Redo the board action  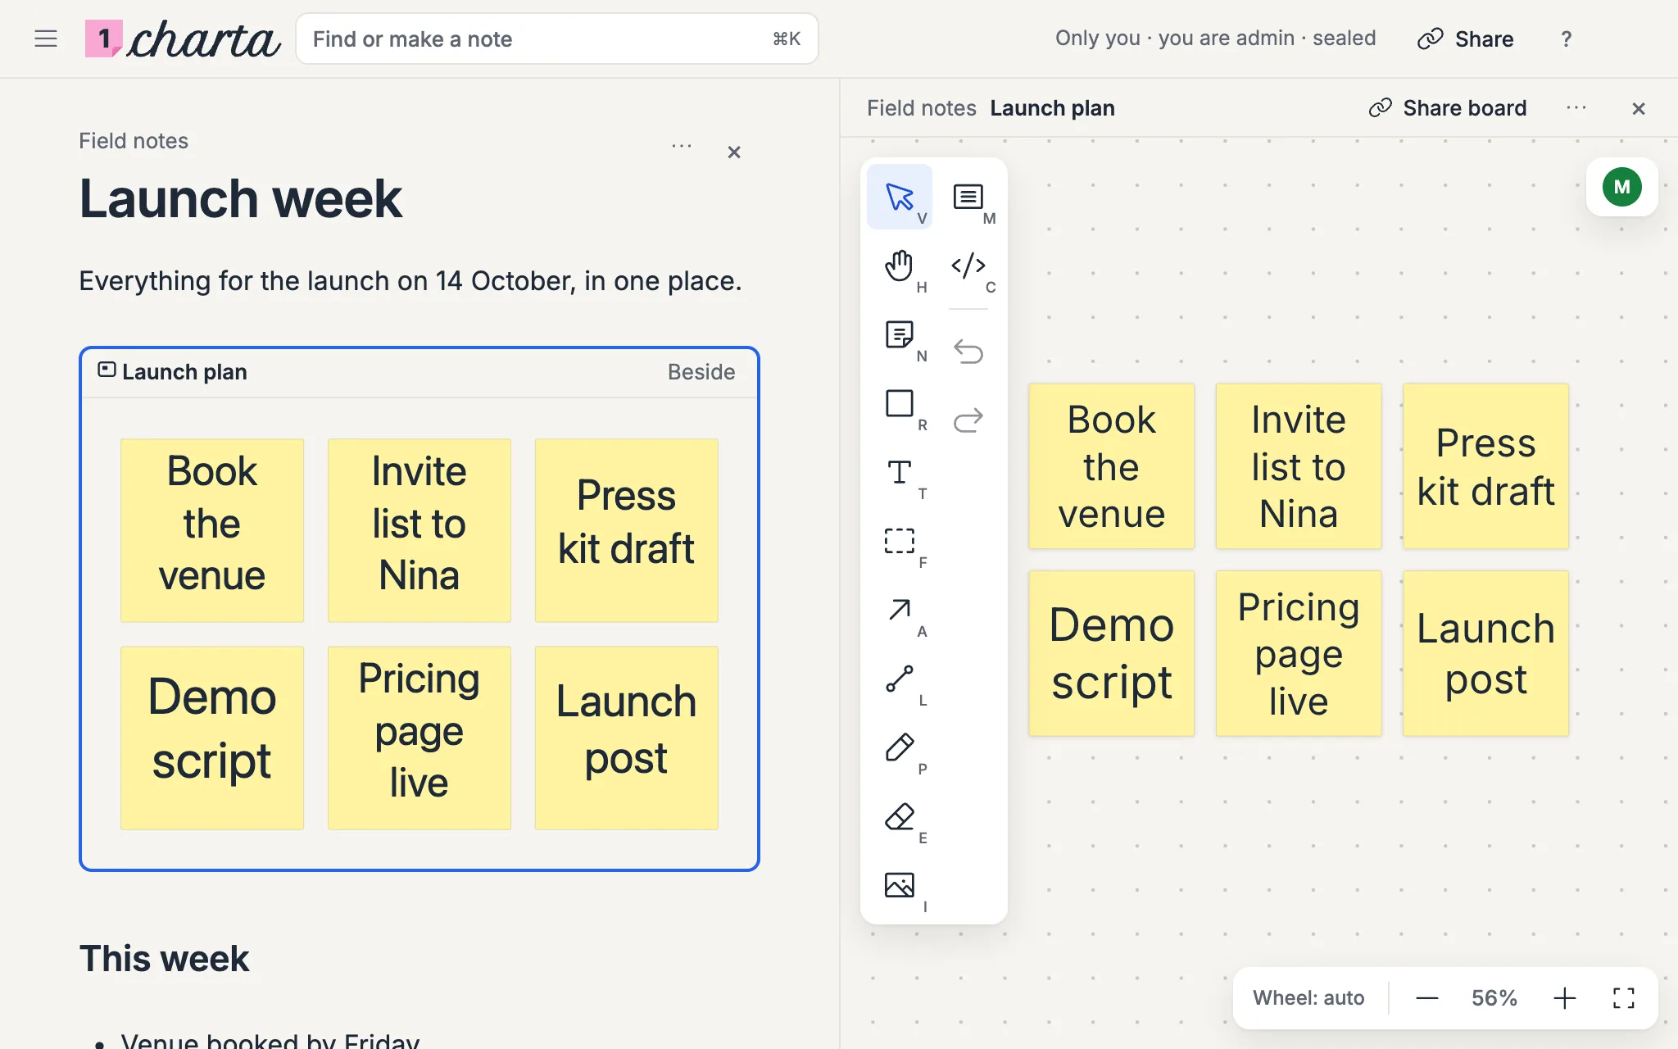[968, 420]
